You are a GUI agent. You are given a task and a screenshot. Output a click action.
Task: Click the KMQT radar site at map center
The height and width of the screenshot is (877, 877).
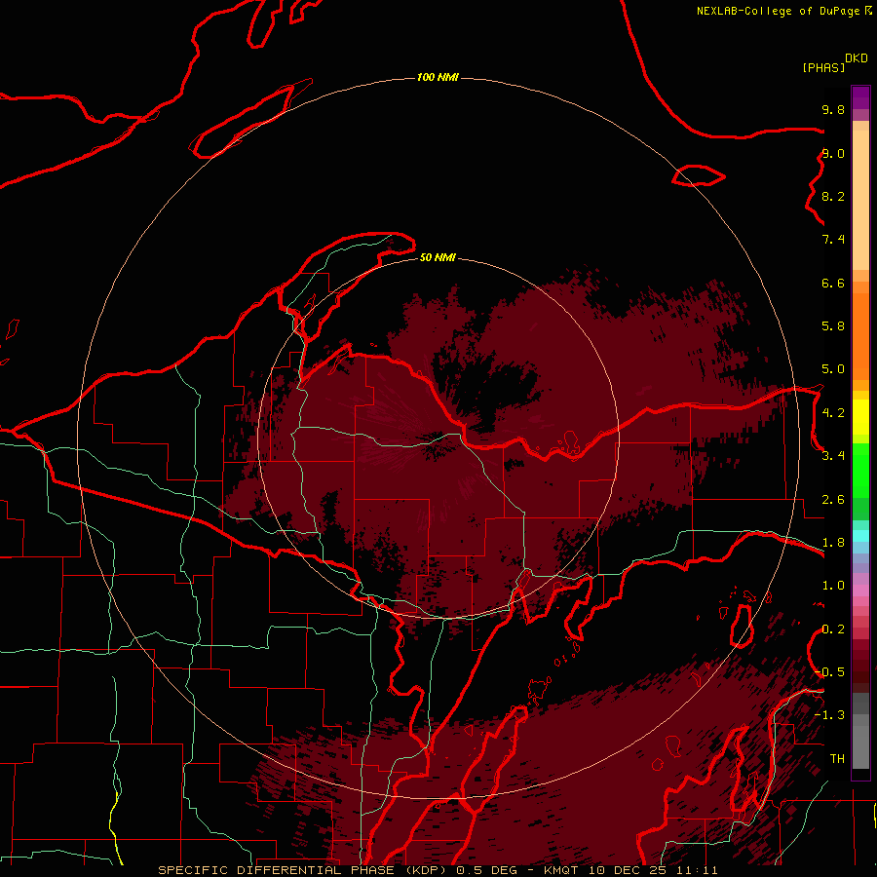click(x=438, y=439)
